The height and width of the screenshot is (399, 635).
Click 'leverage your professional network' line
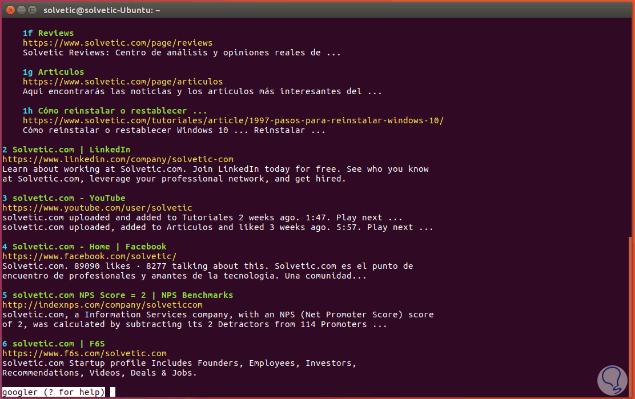tap(174, 179)
